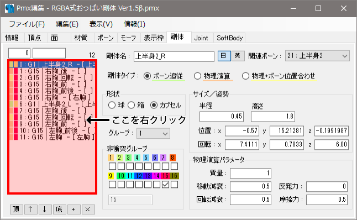Click the index number field showing 0

point(19,53)
